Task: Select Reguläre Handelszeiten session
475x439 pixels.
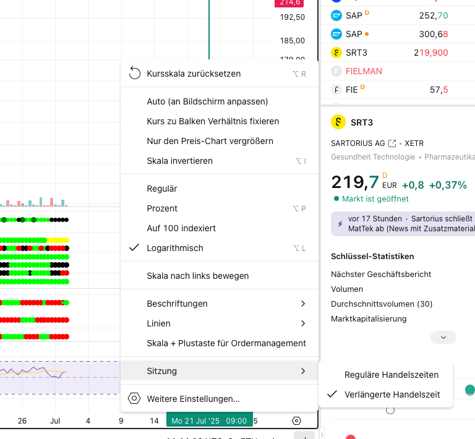Action: click(x=391, y=375)
